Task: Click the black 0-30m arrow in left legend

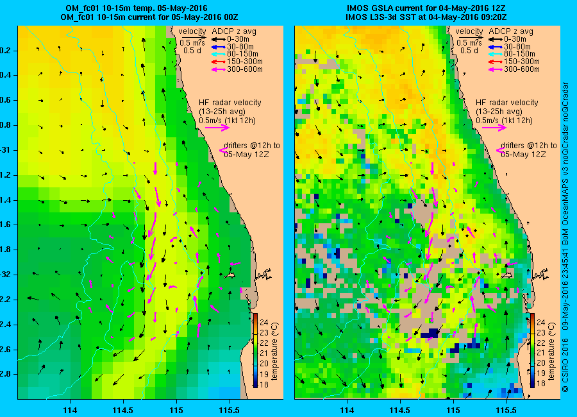Action: [218, 39]
